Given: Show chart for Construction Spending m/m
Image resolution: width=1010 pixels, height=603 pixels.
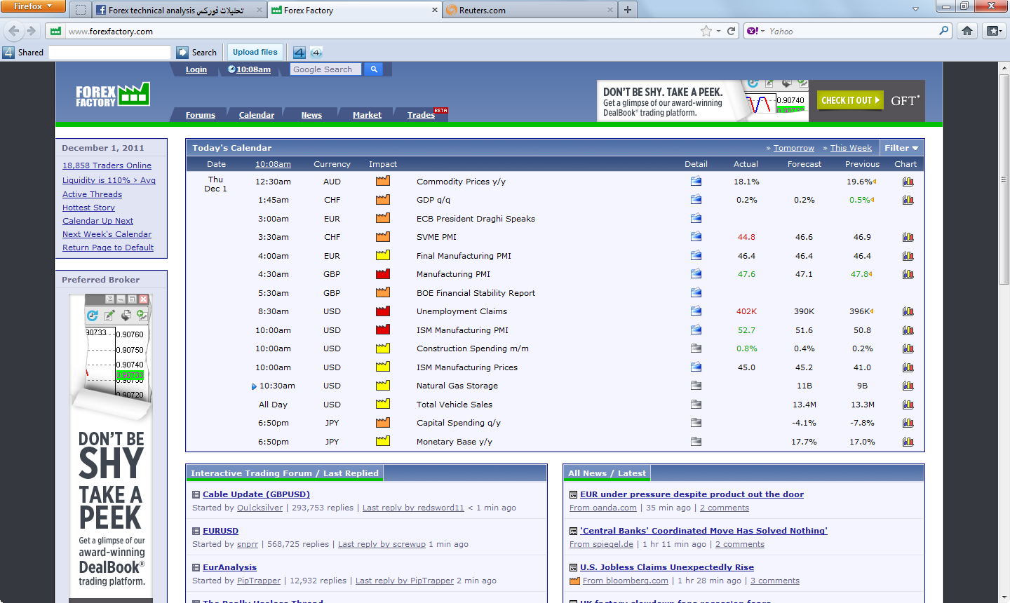Looking at the screenshot, I should click(x=908, y=348).
